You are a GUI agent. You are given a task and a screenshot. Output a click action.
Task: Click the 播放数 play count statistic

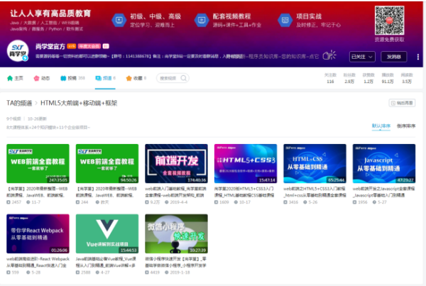tap(388, 78)
